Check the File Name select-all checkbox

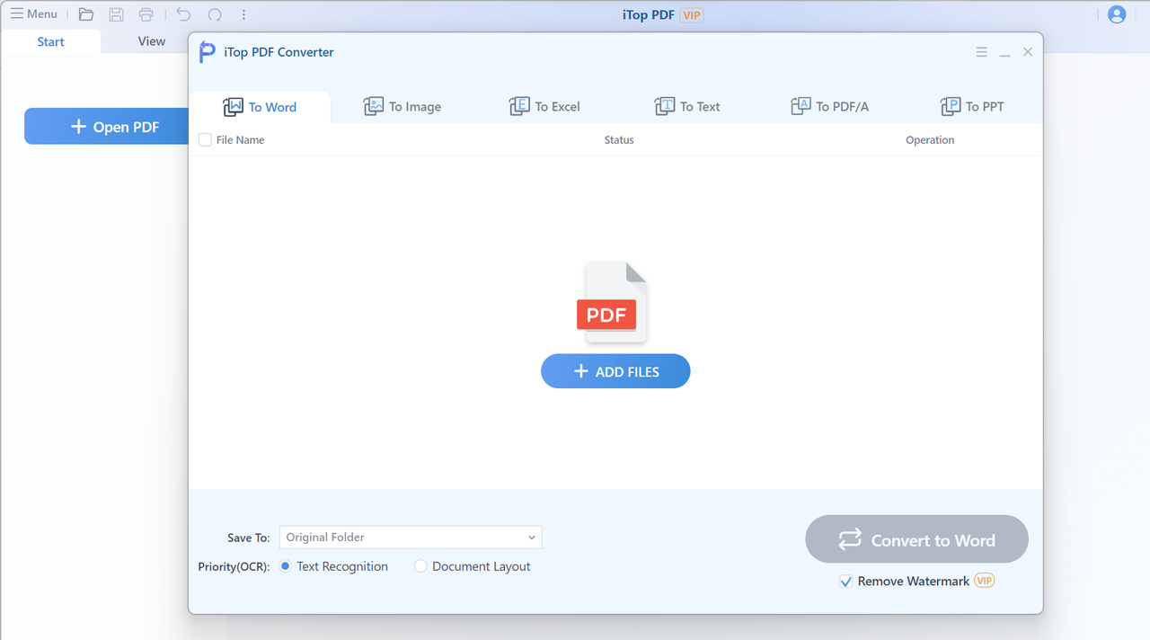coord(205,139)
